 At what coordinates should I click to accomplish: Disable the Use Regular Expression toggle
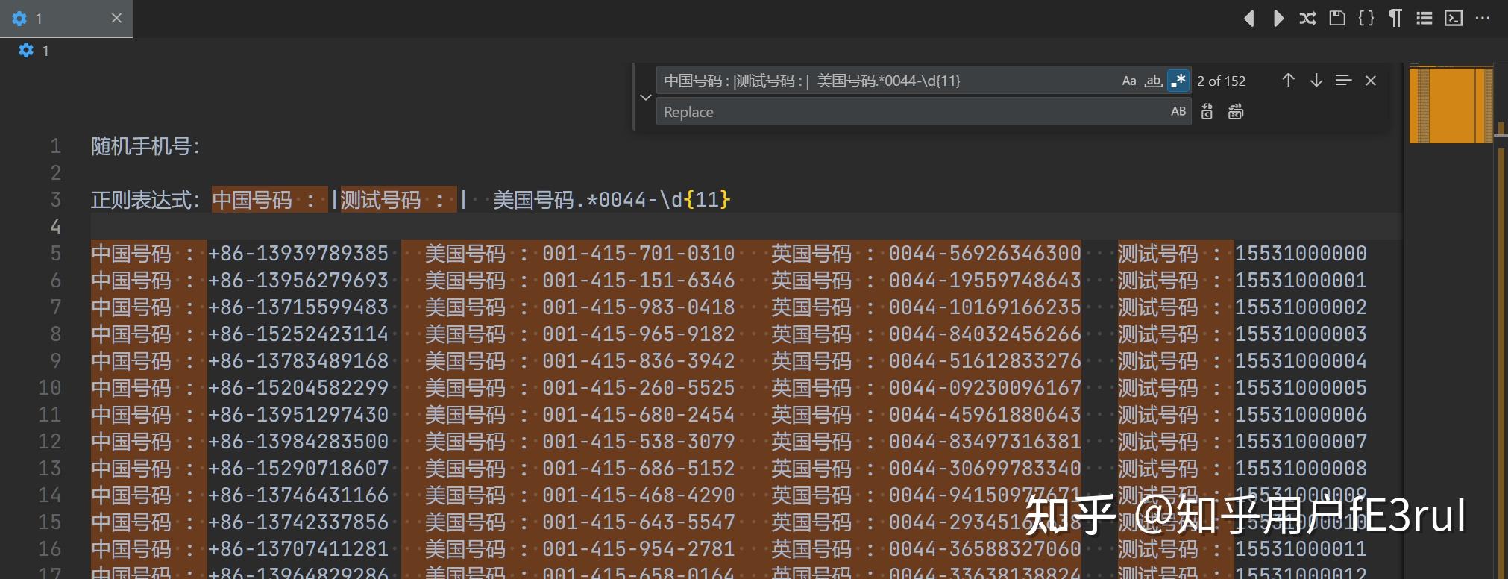1178,81
